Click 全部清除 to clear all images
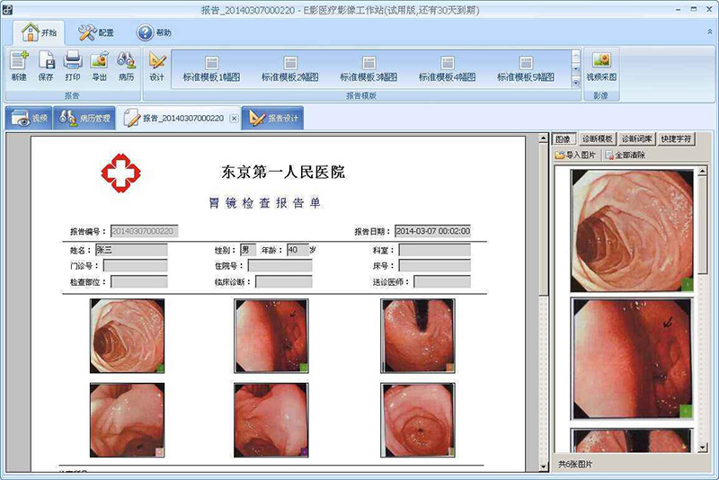 625,156
